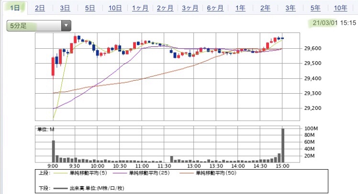The height and width of the screenshot is (194, 358).
Task: Select the 3年 chart range
Action: coord(291,8)
